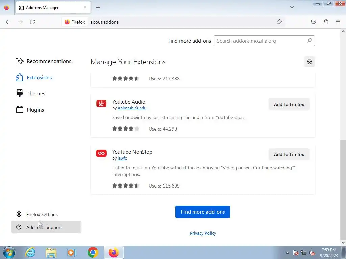Click the YouTube NonStop title
The image size is (346, 259).
pos(132,152)
